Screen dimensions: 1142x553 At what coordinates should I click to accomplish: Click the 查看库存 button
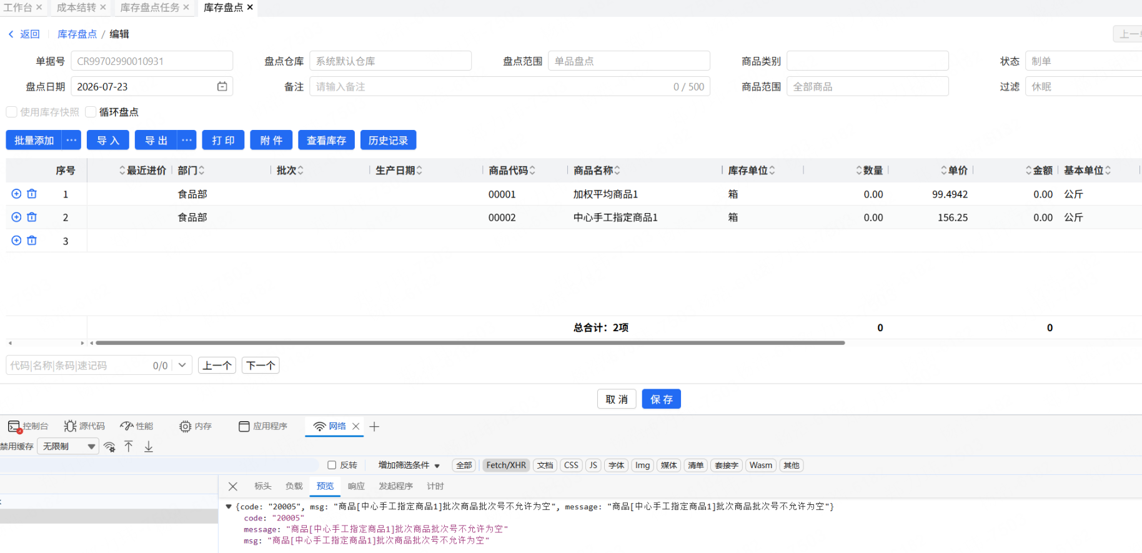pos(326,140)
